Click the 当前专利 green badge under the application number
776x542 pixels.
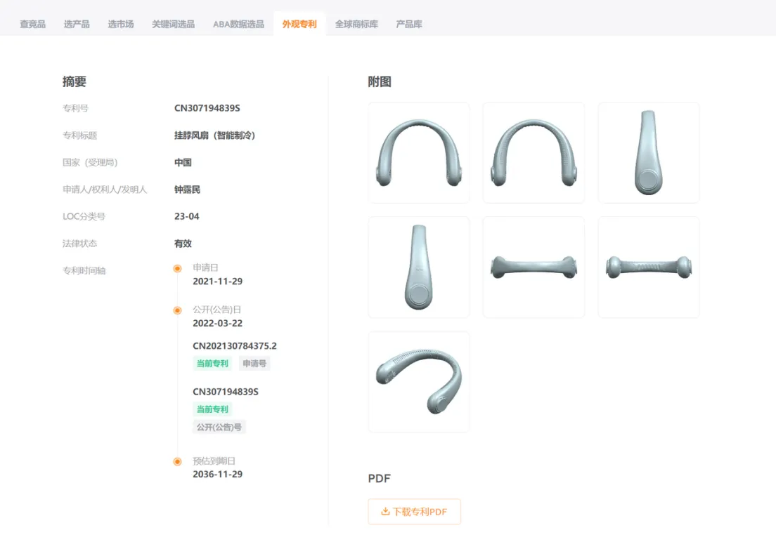click(x=212, y=364)
